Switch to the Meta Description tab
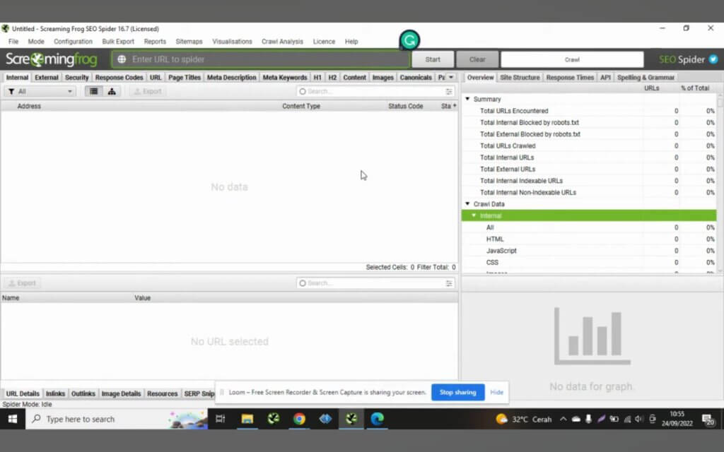The image size is (724, 452). [231, 77]
